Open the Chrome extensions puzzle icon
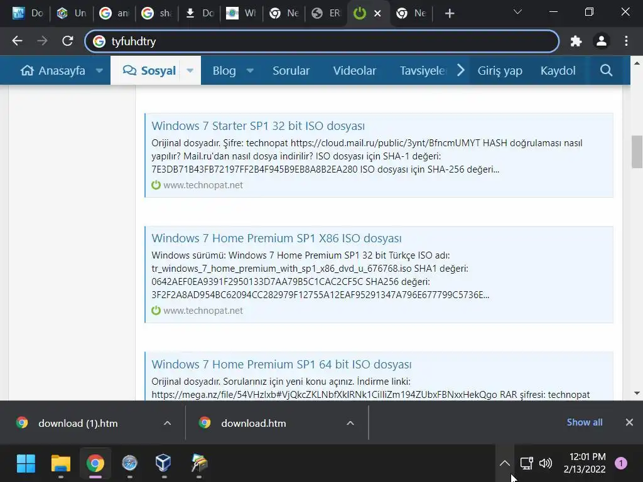 point(576,41)
